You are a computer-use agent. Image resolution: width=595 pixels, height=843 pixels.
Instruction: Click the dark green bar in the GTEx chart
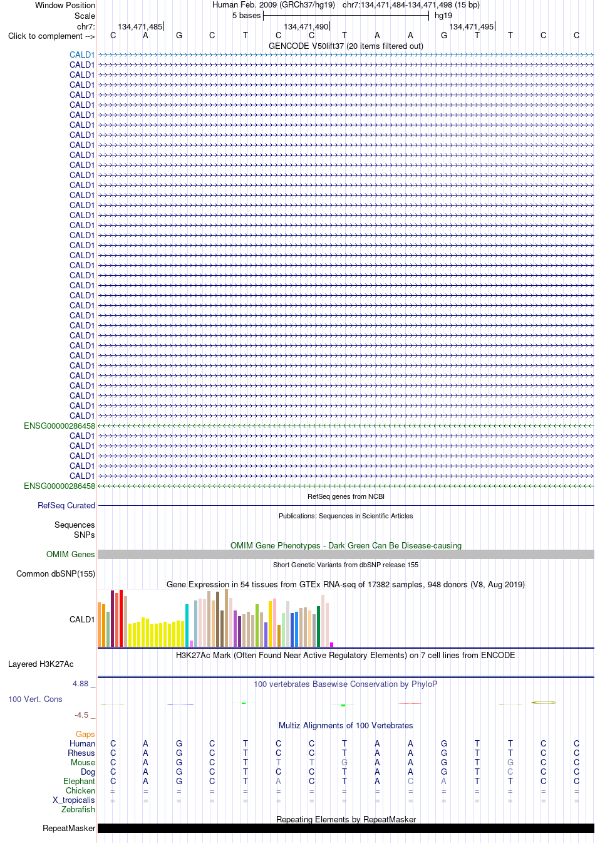coord(318,627)
